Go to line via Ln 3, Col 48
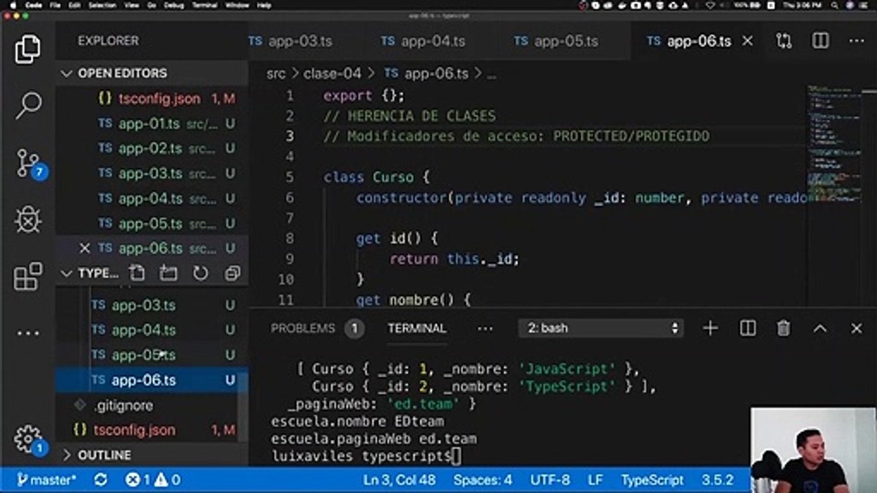The image size is (877, 493). pos(399,480)
